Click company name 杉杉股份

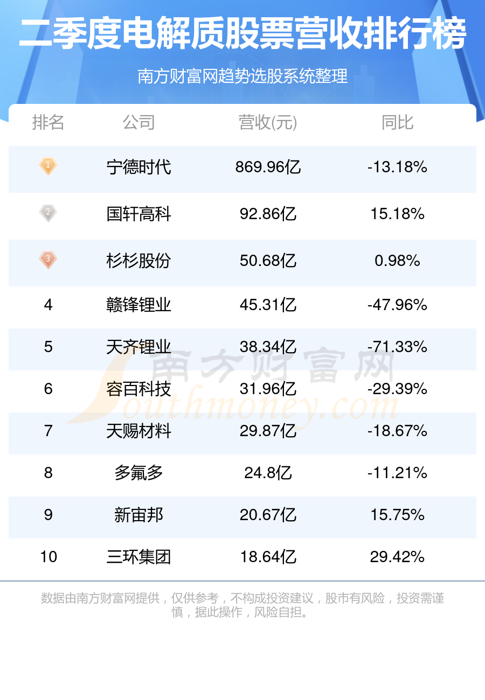(x=138, y=261)
